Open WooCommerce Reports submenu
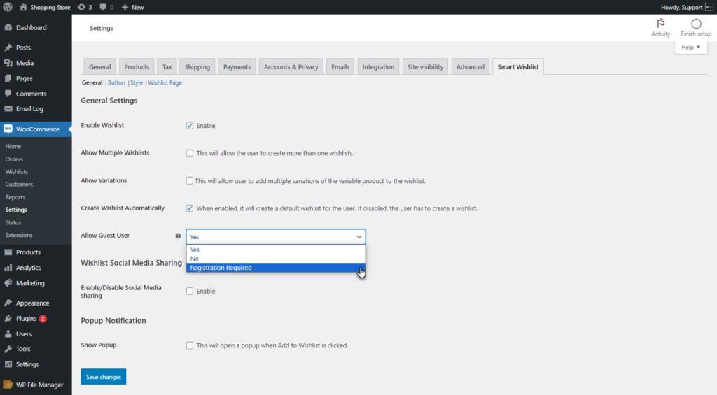This screenshot has height=395, width=717. tap(15, 197)
